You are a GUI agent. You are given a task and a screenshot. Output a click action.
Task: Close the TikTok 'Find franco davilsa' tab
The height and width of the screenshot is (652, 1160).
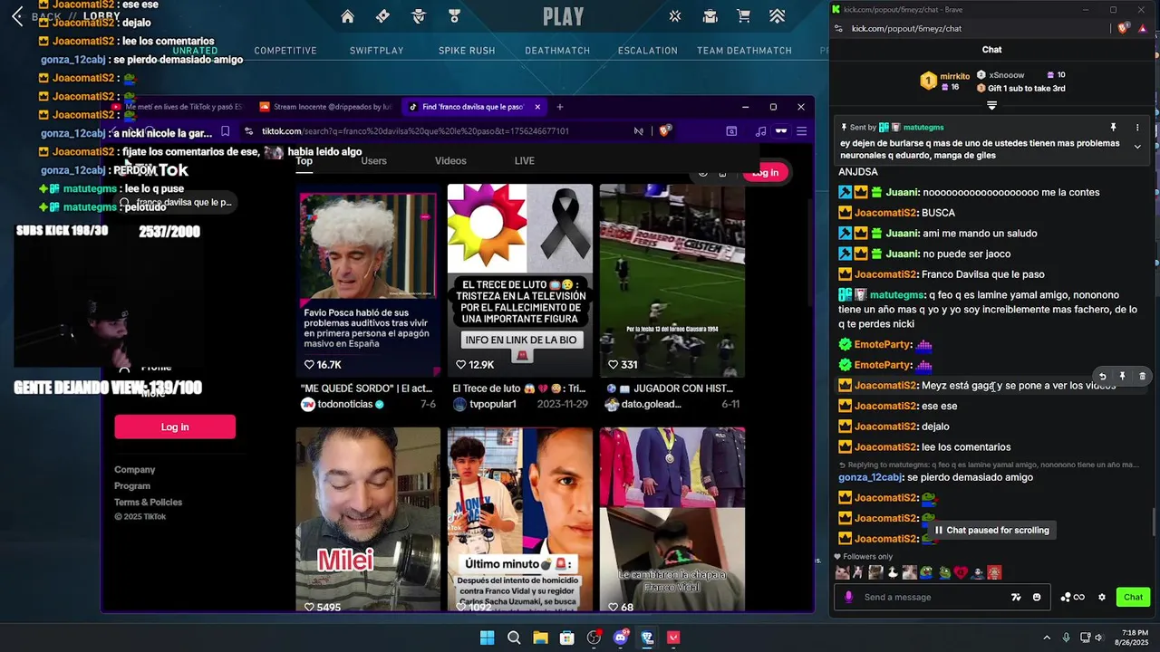click(537, 107)
